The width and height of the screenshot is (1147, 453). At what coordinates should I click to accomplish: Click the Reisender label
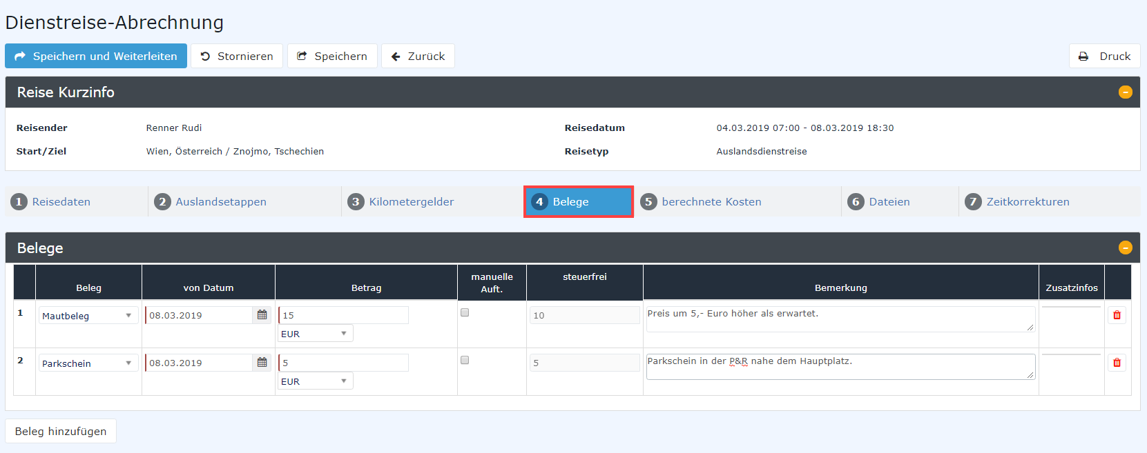(42, 128)
